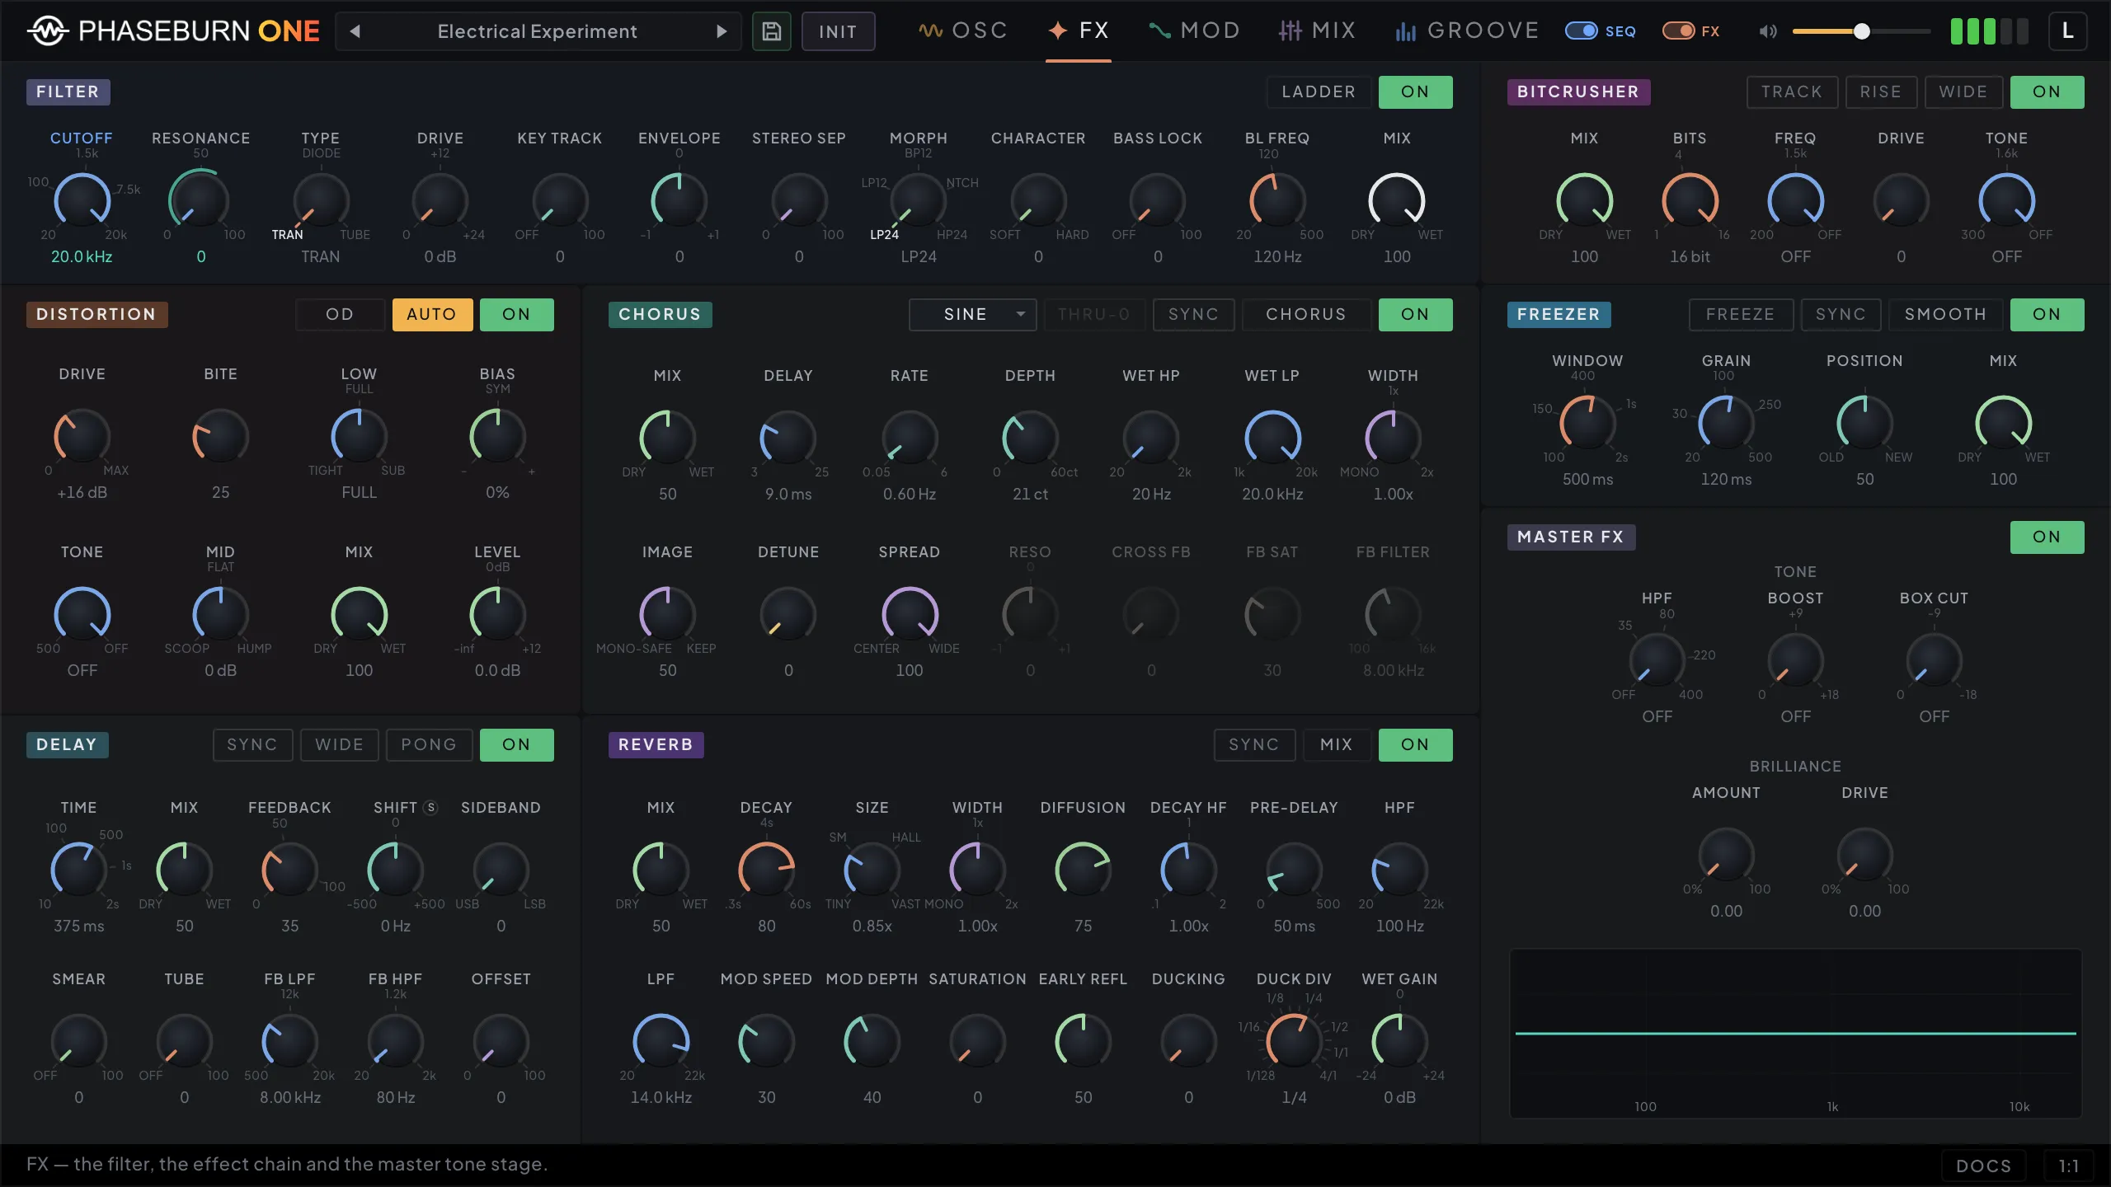This screenshot has height=1187, width=2111.
Task: Open the MIX tab
Action: (1317, 31)
